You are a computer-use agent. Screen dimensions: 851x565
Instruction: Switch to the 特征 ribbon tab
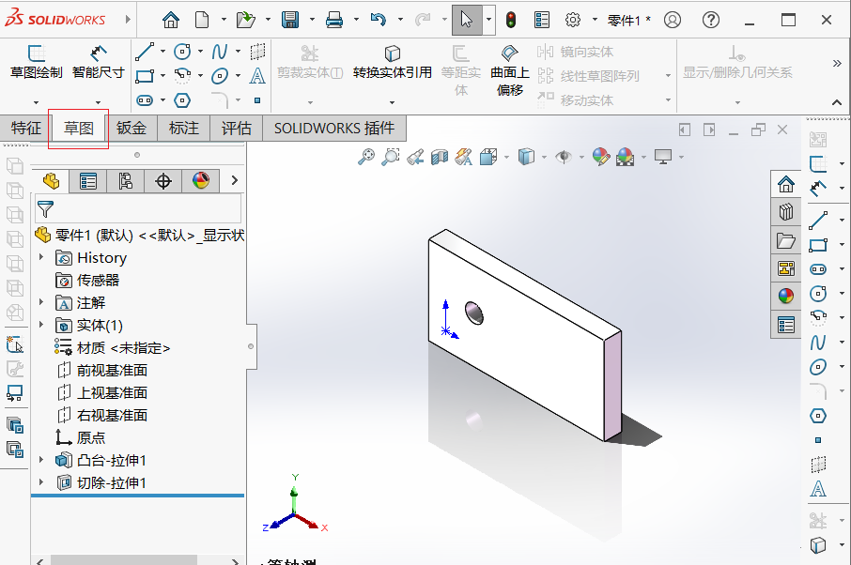(25, 128)
